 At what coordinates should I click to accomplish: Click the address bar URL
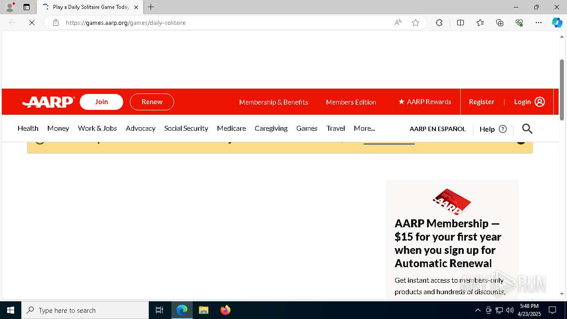coord(126,23)
